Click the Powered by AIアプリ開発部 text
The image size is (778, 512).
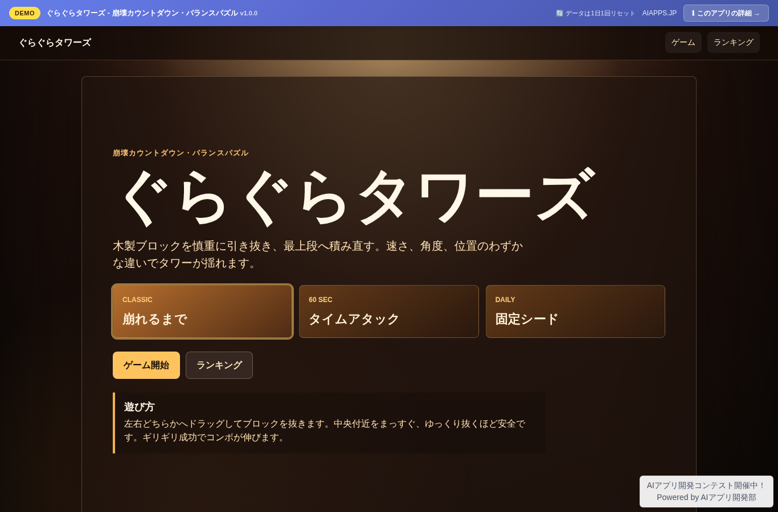tap(706, 497)
